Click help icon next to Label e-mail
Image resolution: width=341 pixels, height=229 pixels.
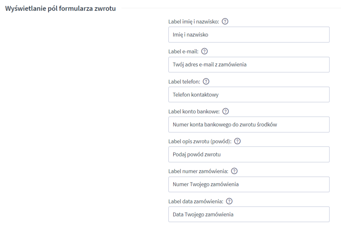click(x=205, y=52)
